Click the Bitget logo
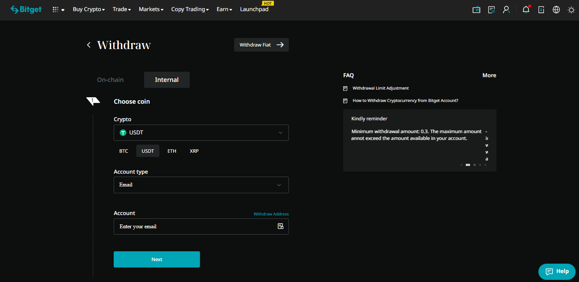This screenshot has width=579, height=282. tap(26, 9)
